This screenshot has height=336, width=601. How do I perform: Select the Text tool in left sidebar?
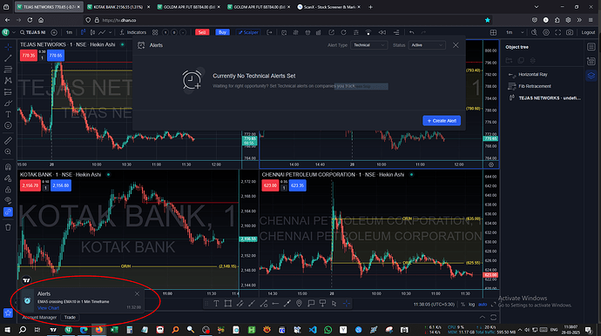click(8, 114)
